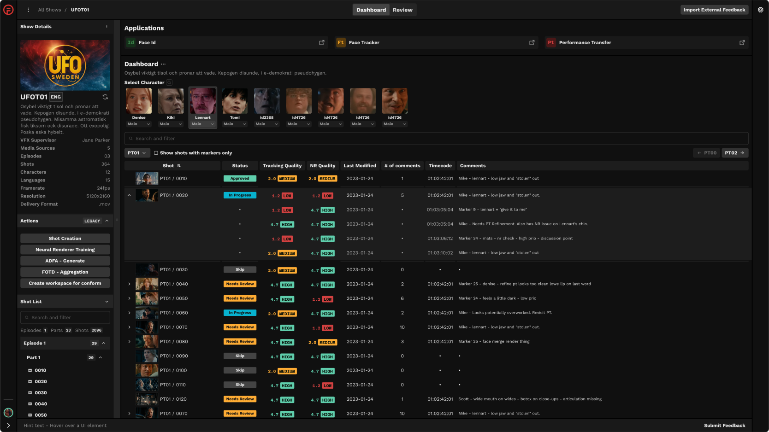Viewport: 769px width, 432px height.
Task: Select the Dashboard tab
Action: coord(371,10)
